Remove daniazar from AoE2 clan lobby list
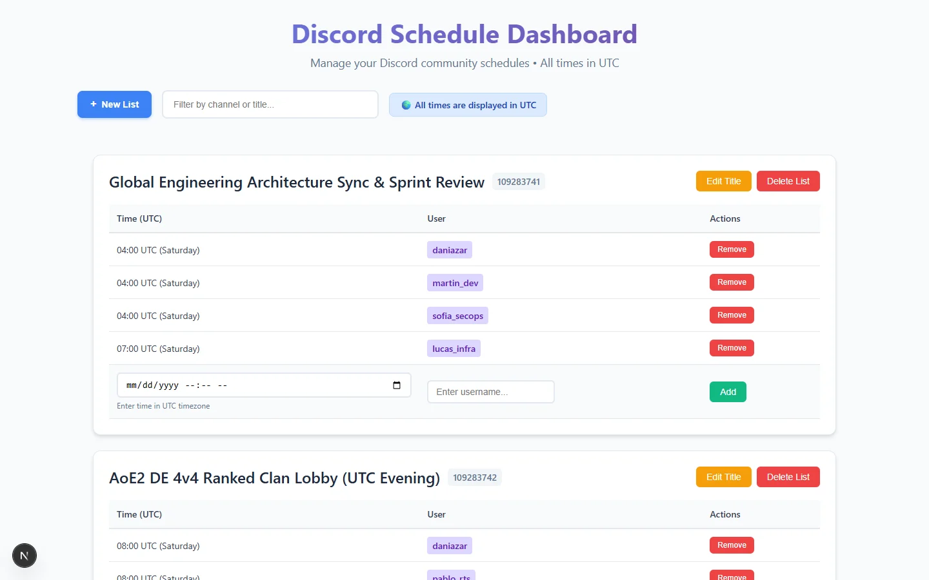Image resolution: width=929 pixels, height=580 pixels. click(732, 545)
